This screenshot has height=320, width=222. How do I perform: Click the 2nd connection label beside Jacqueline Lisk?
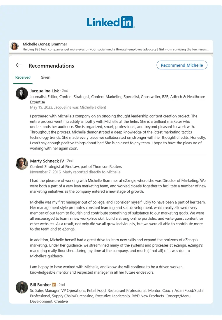coord(64,91)
